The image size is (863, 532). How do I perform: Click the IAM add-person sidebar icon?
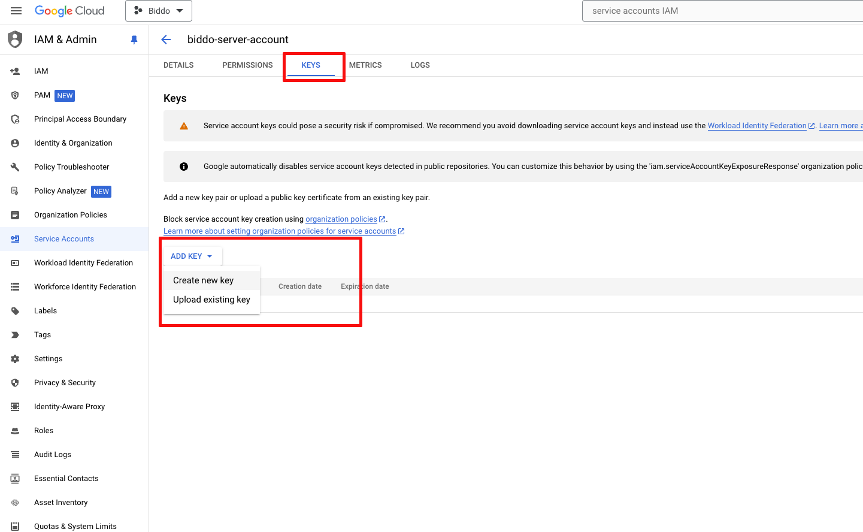[x=15, y=71]
